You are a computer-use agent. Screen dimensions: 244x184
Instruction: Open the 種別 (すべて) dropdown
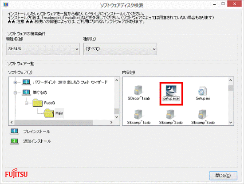pos(120,49)
